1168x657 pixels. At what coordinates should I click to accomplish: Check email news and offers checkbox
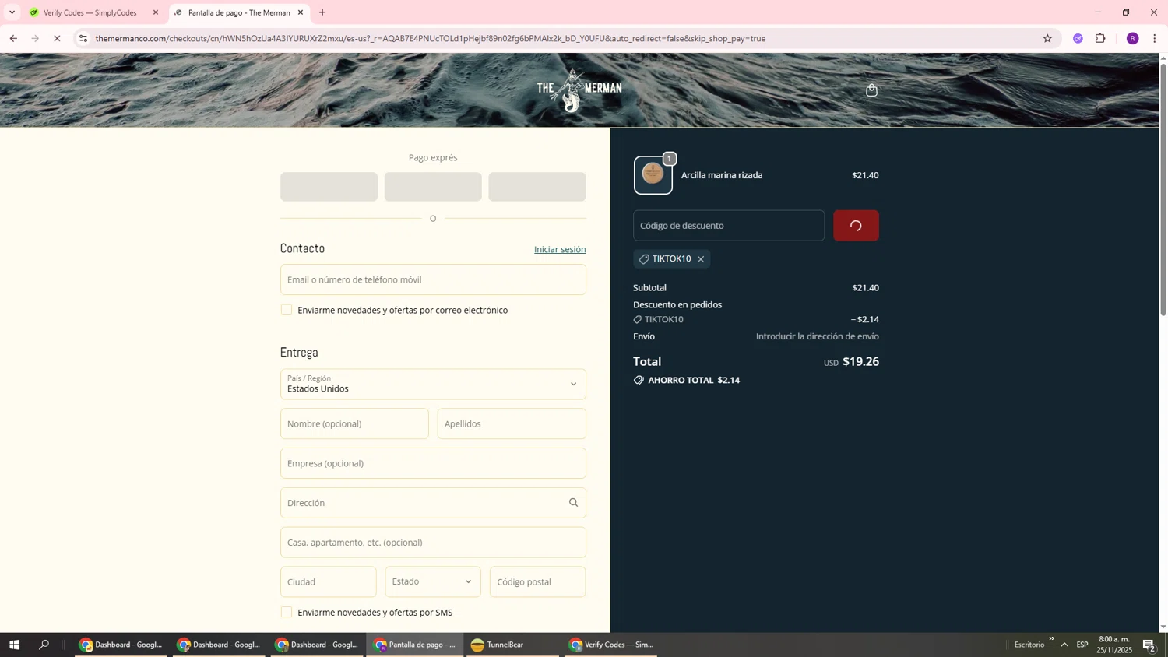coord(287,310)
